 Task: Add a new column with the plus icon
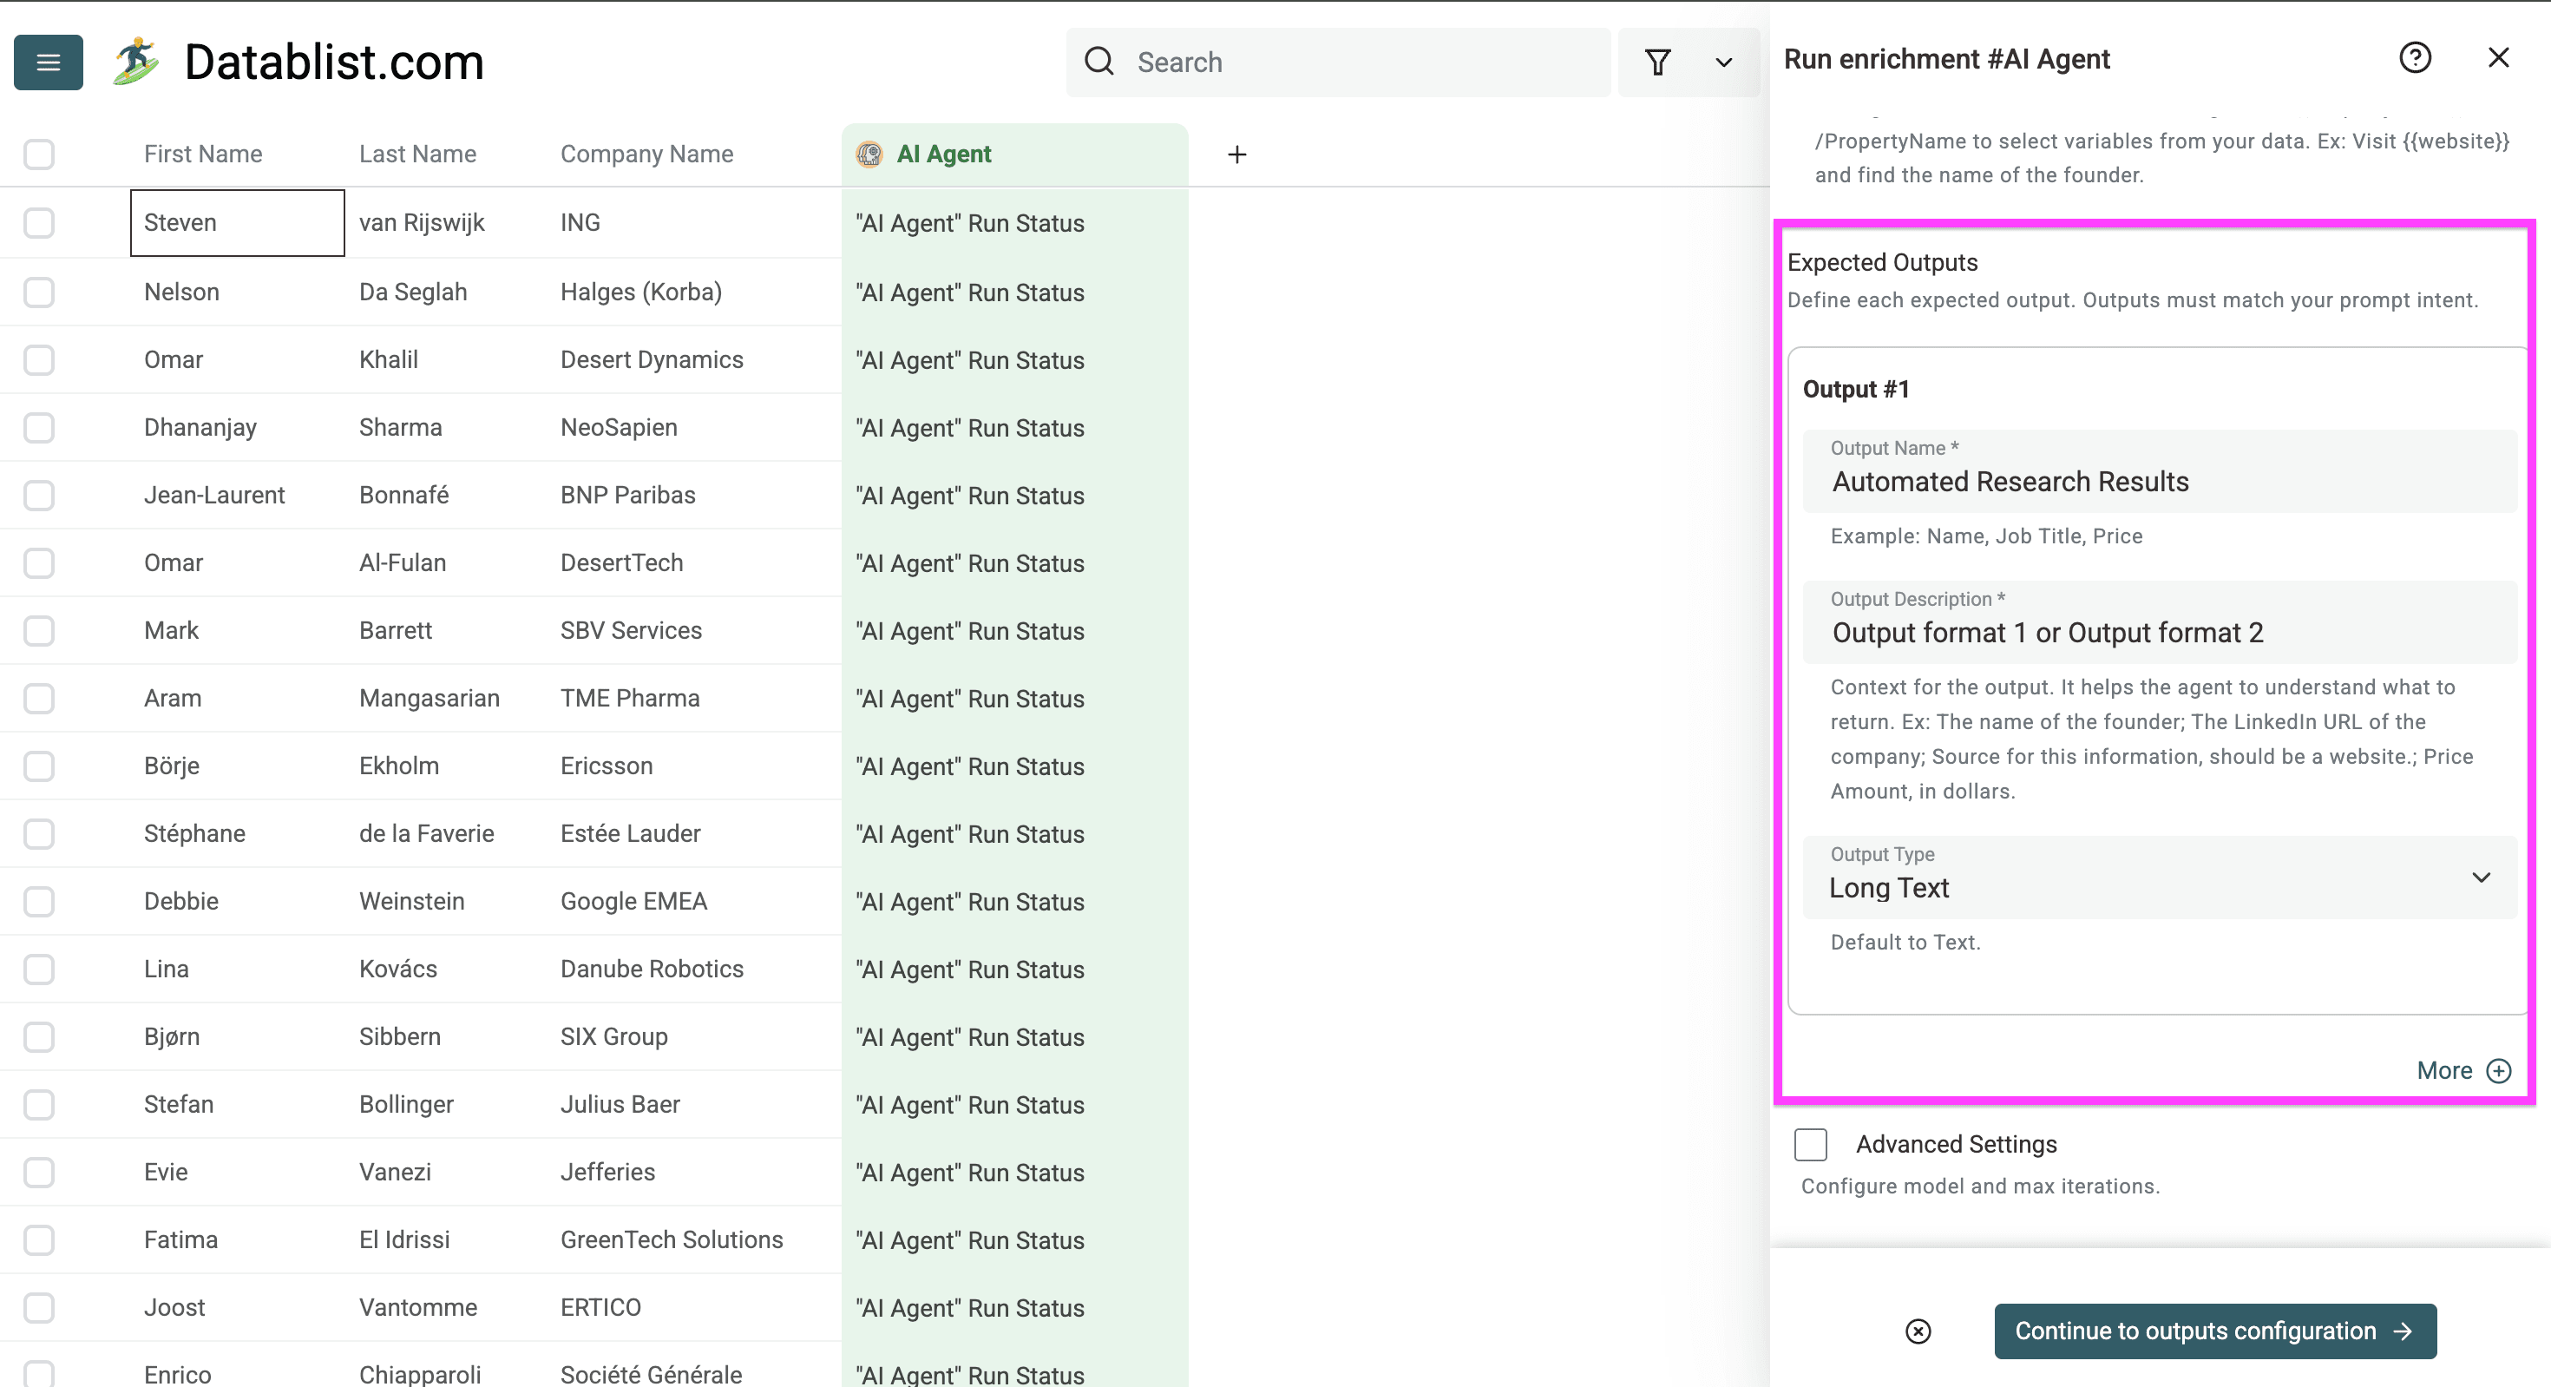tap(1236, 154)
